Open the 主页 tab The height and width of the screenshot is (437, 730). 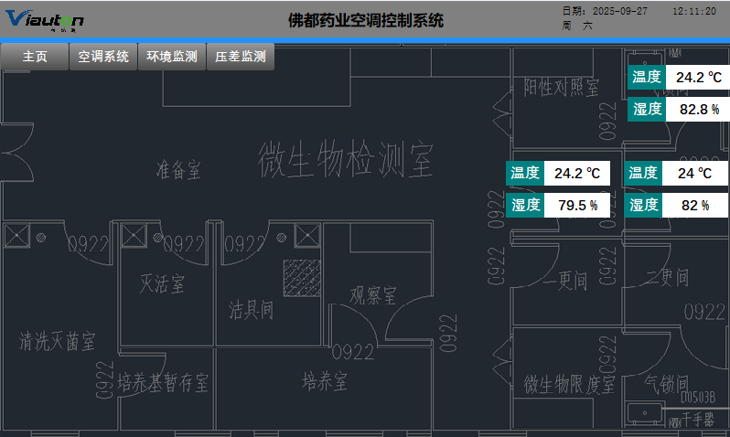tap(35, 57)
